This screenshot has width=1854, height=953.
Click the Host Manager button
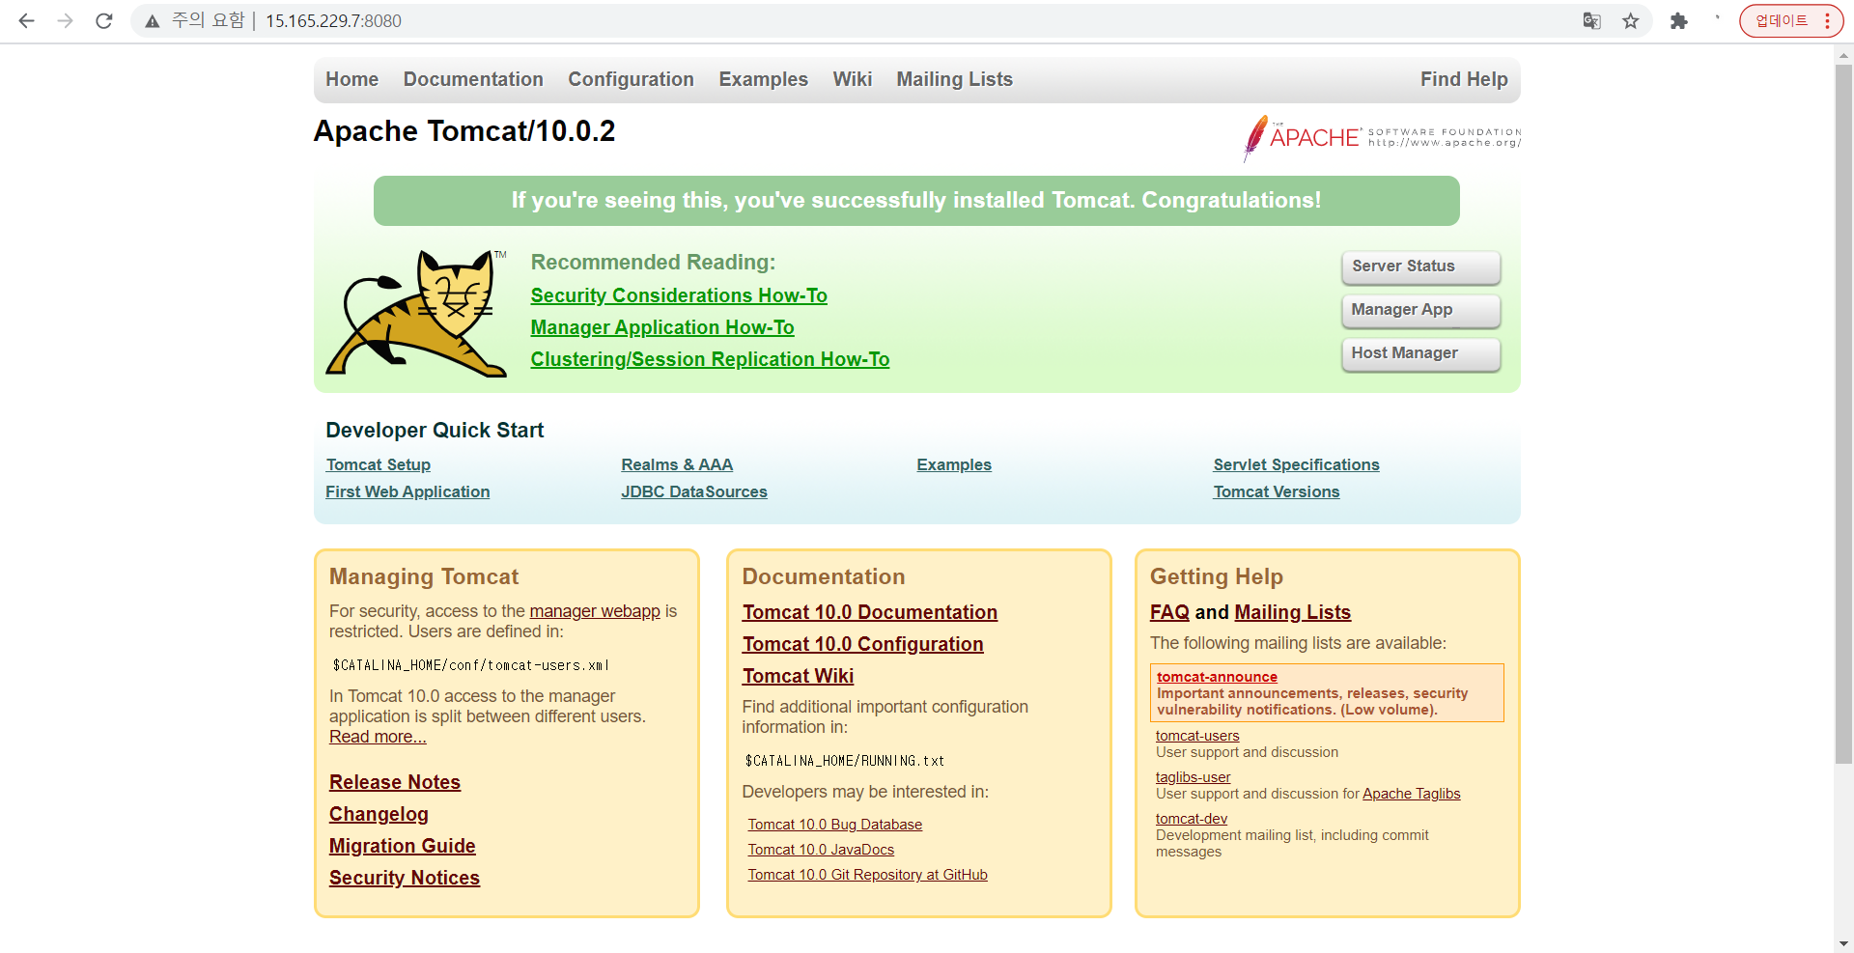coord(1420,353)
